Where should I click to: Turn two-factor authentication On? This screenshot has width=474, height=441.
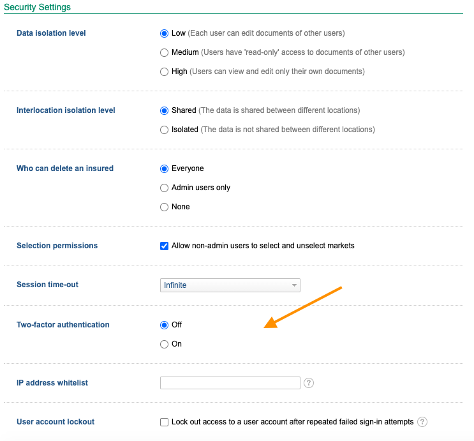(165, 344)
